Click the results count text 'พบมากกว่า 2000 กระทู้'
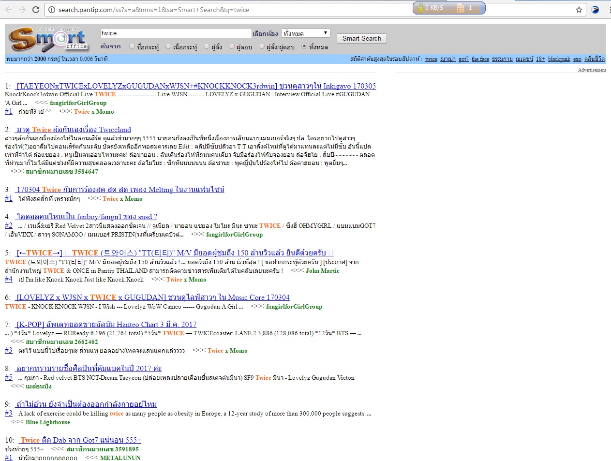Screen dimensions: 611x461 pyautogui.click(x=33, y=59)
